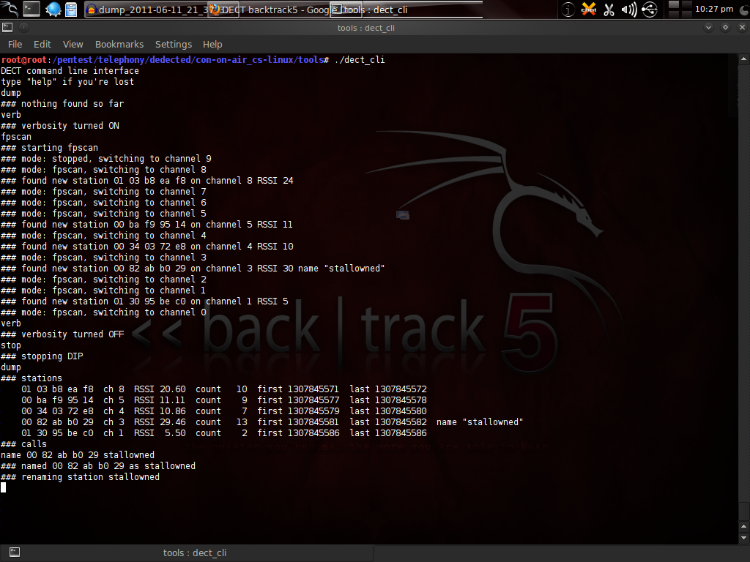Click dump row '01 30 95 be c0 ch 1'
750x562 pixels.
click(224, 433)
